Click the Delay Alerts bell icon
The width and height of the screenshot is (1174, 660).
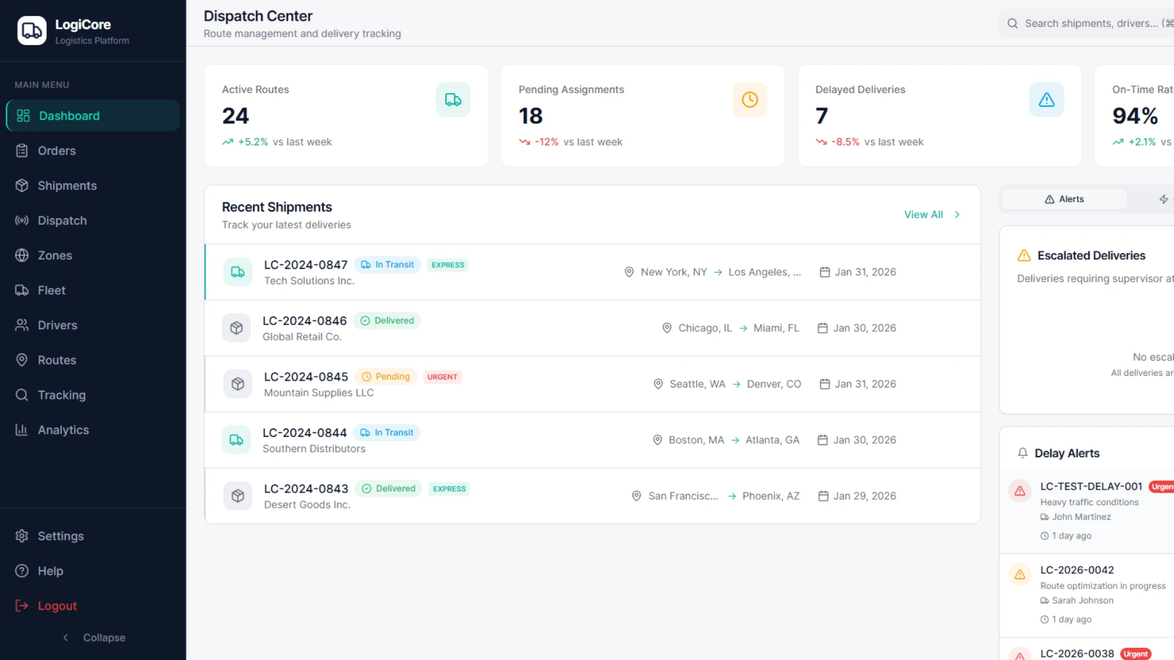[1022, 453]
